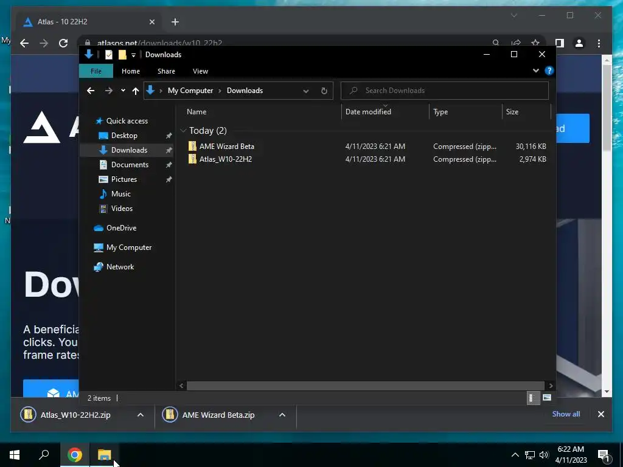Open the File ribbon tab
Viewport: 623px width, 467px height.
tap(96, 71)
